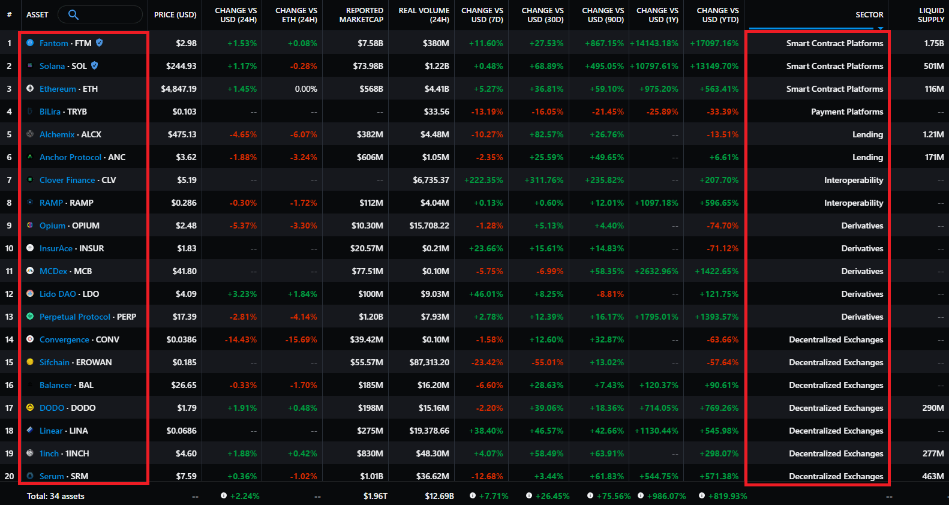Sort by CHANGE VS USD (30D) header
Image resolution: width=949 pixels, height=505 pixels.
(542, 15)
